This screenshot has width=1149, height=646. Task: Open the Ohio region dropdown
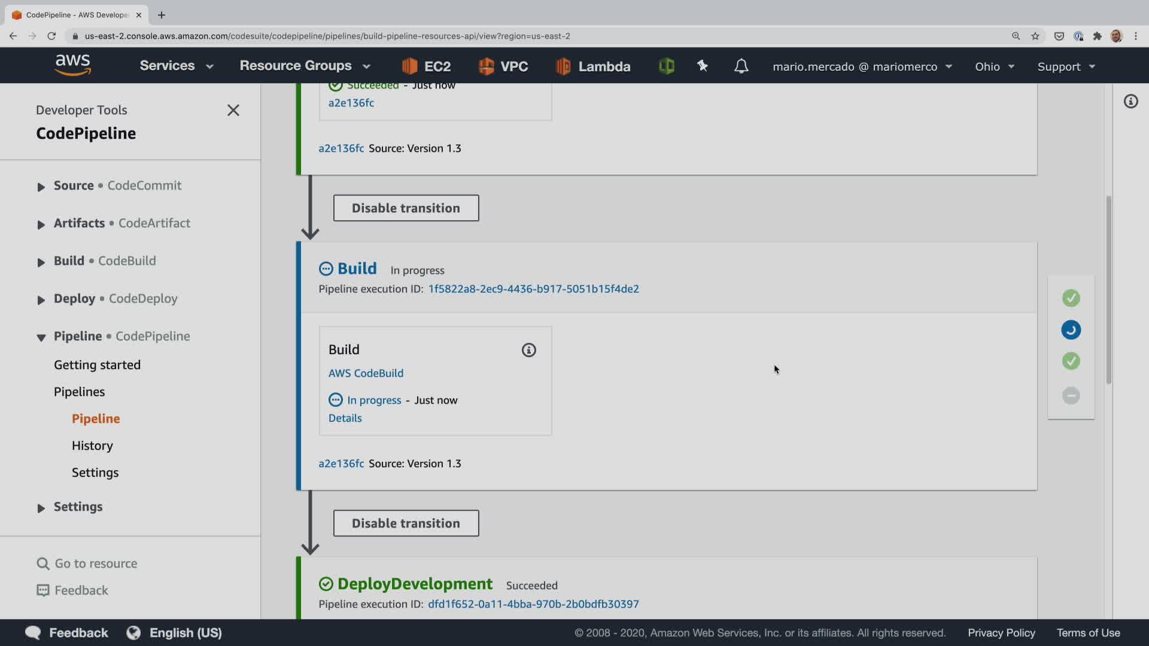point(994,66)
